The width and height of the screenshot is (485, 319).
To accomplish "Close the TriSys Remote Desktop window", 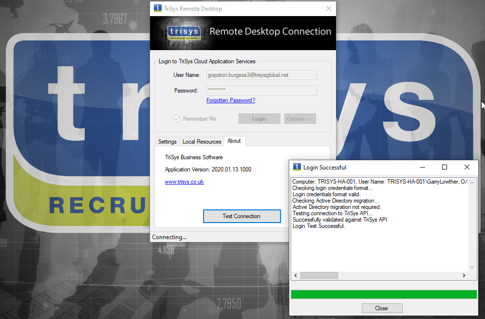I will point(329,8).
